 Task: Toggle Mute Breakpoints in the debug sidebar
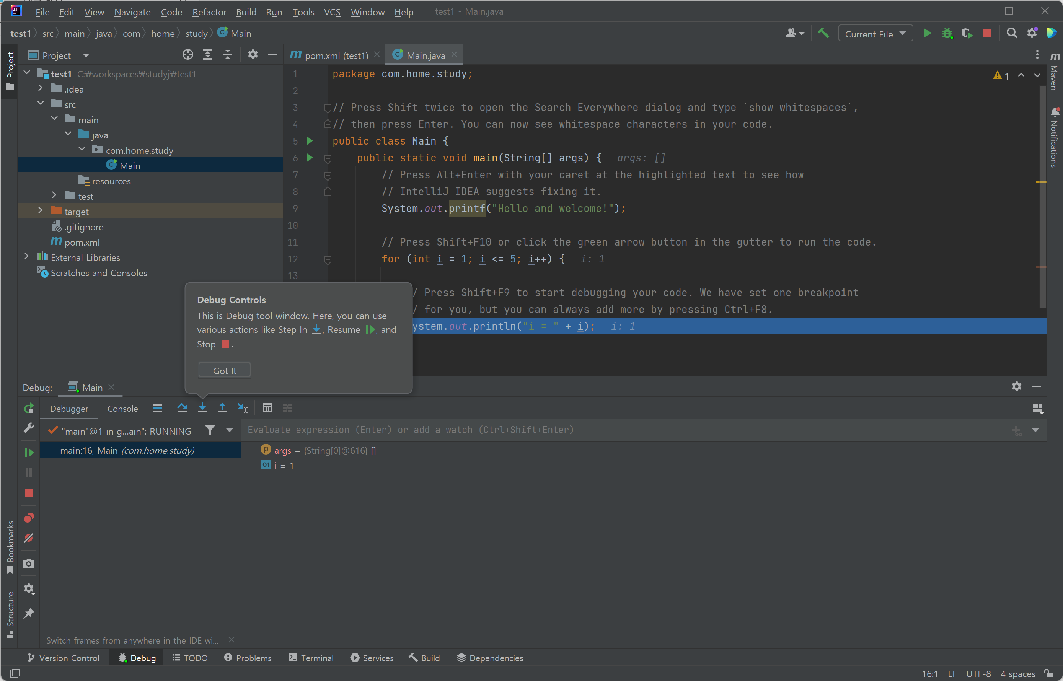(29, 538)
